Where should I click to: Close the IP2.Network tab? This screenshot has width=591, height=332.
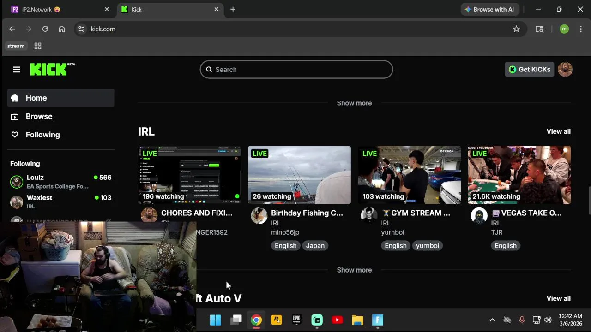107,9
